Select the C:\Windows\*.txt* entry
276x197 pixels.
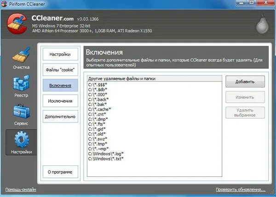pos(106,159)
